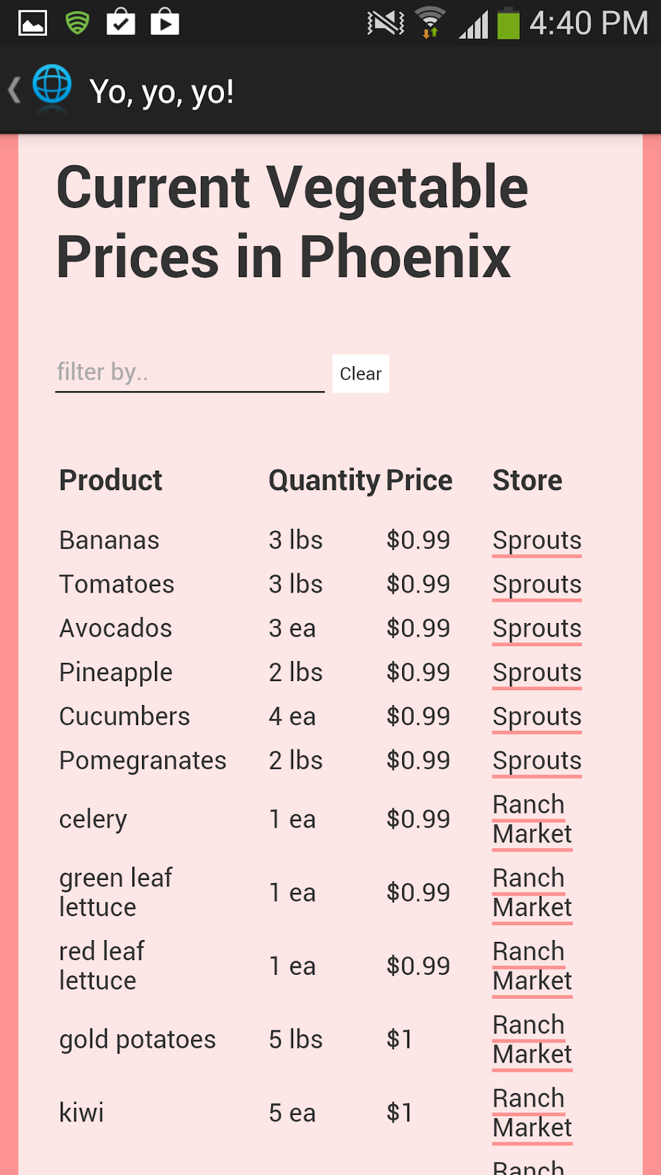Tap the battery indicator icon
This screenshot has height=1175, width=661.
tap(508, 23)
